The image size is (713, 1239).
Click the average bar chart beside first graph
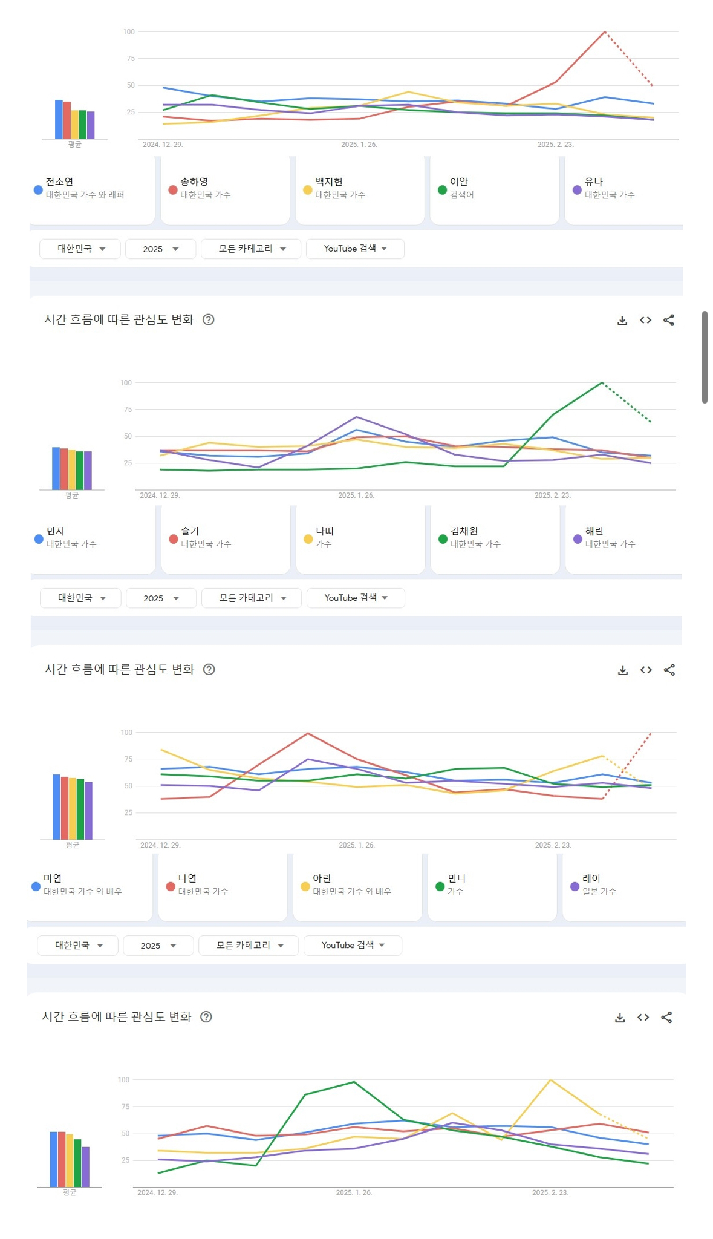(x=75, y=120)
